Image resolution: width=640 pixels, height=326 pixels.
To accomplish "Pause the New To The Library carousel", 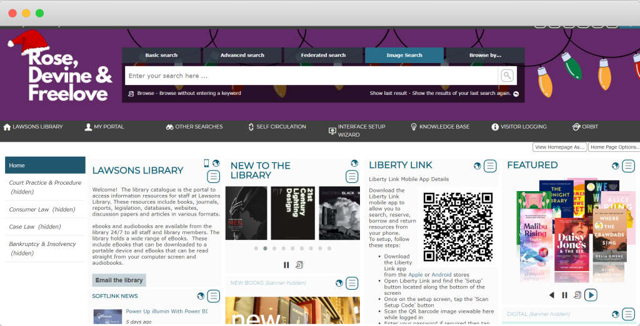I will tap(286, 265).
